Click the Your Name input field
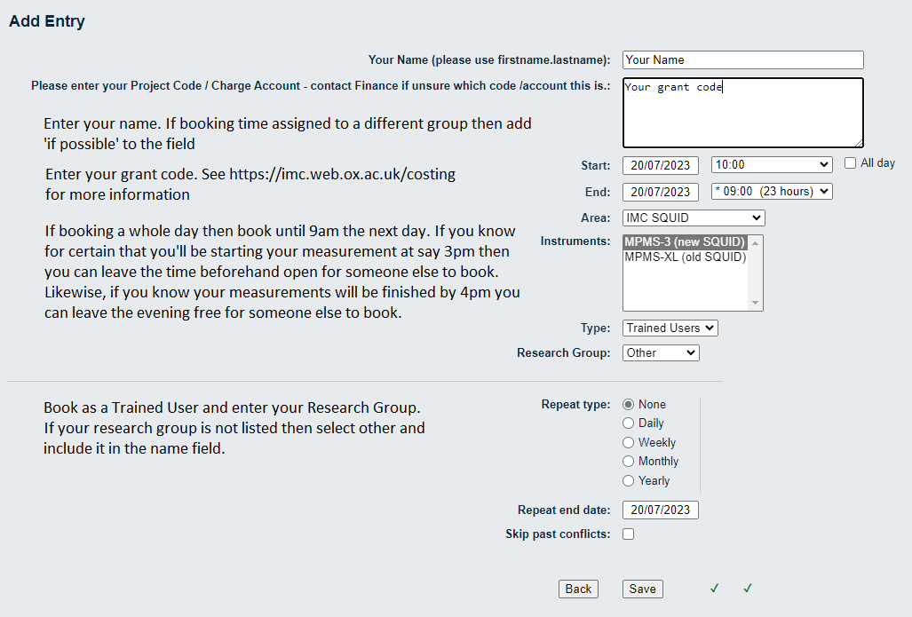Image resolution: width=912 pixels, height=617 pixels. 742,59
